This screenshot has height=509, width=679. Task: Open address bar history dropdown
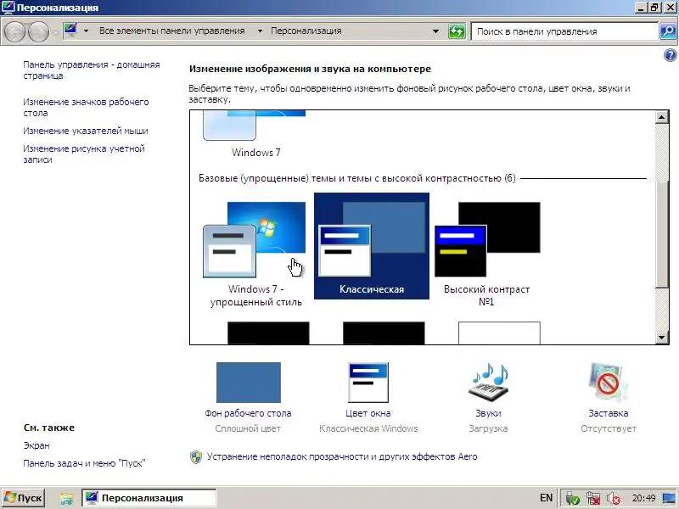[x=435, y=31]
